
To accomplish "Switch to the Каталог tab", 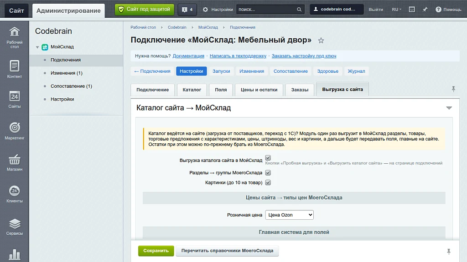I will point(192,90).
